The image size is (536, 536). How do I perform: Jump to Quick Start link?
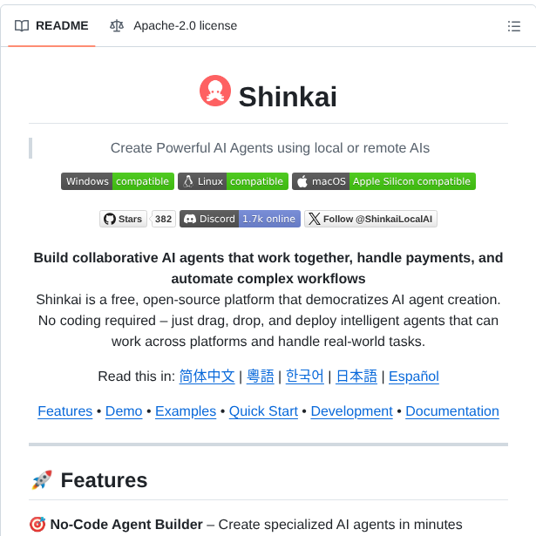[263, 411]
